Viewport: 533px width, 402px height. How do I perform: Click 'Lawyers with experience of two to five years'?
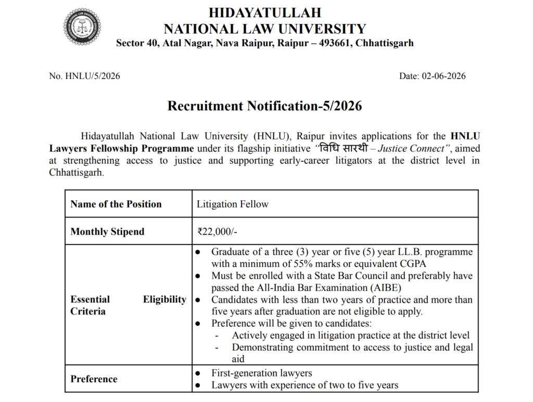(x=304, y=385)
